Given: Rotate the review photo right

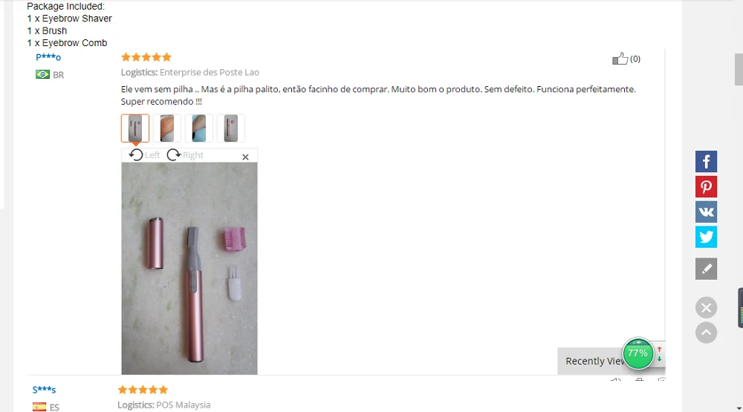Looking at the screenshot, I should [185, 155].
